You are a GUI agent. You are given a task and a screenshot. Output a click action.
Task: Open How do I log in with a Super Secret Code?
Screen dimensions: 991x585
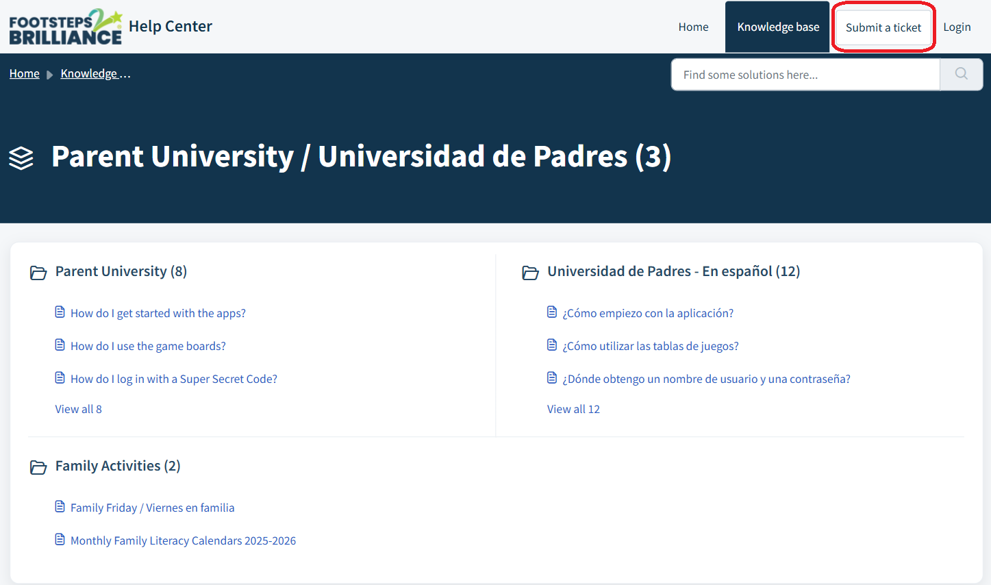pyautogui.click(x=174, y=379)
